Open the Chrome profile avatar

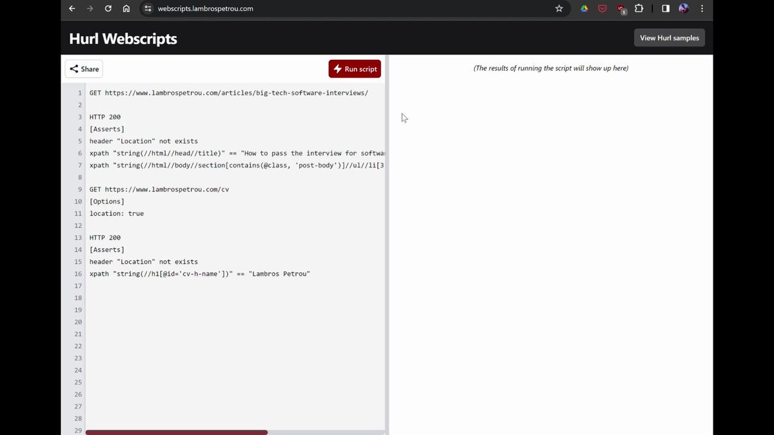[684, 8]
